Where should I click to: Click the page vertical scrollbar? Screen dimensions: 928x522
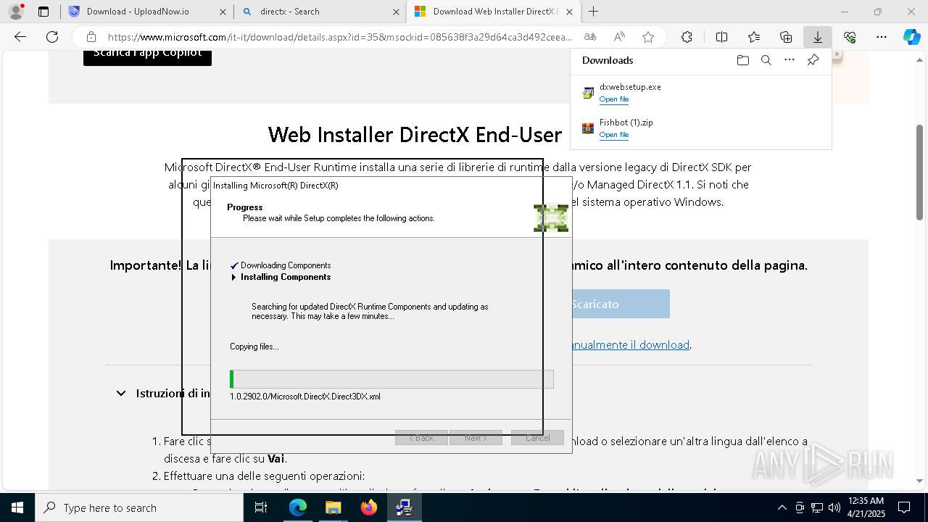(920, 174)
